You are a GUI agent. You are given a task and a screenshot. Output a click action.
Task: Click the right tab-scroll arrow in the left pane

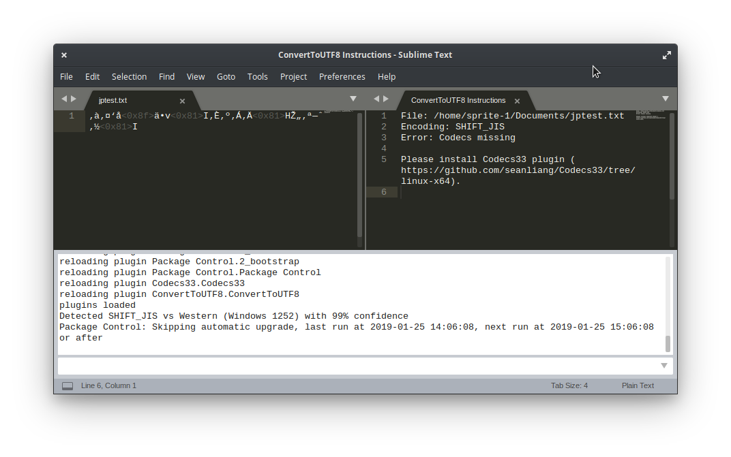tap(72, 98)
